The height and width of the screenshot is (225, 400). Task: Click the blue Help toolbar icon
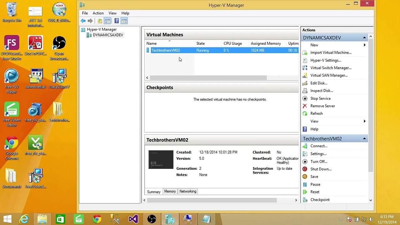tap(117, 21)
